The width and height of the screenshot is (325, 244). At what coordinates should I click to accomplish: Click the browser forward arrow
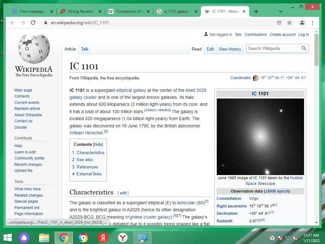[23, 23]
